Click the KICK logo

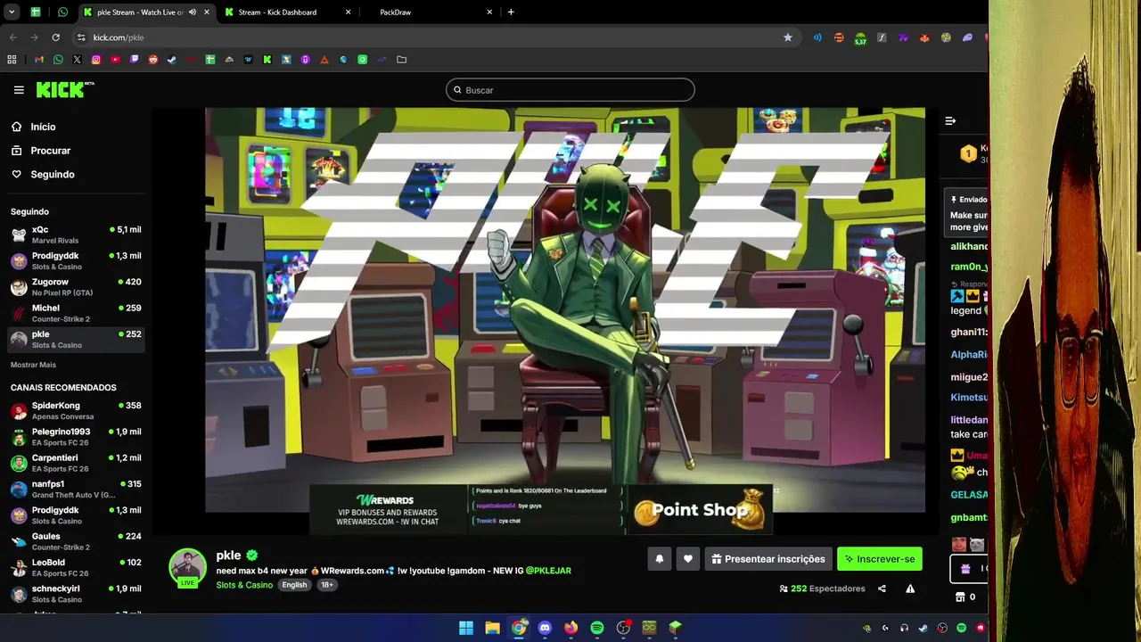pyautogui.click(x=64, y=89)
